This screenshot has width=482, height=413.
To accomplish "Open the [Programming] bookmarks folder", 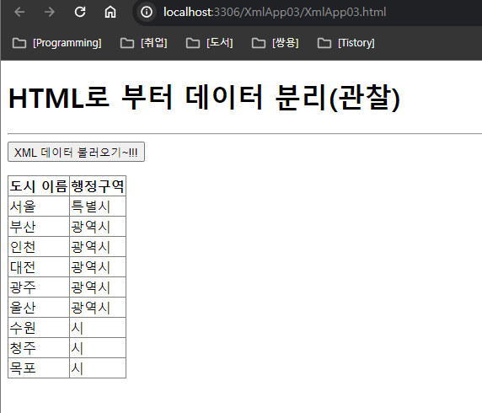I will (x=56, y=43).
